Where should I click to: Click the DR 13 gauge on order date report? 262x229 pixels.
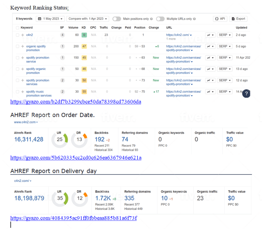click(x=79, y=139)
